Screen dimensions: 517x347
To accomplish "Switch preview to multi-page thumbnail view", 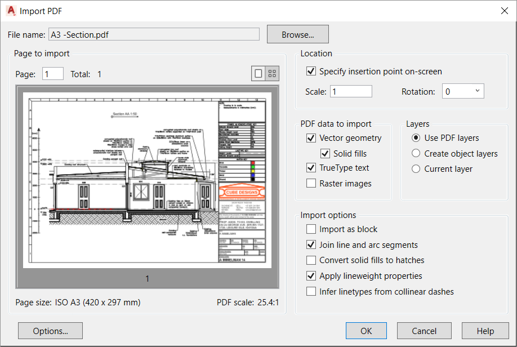I will 271,73.
